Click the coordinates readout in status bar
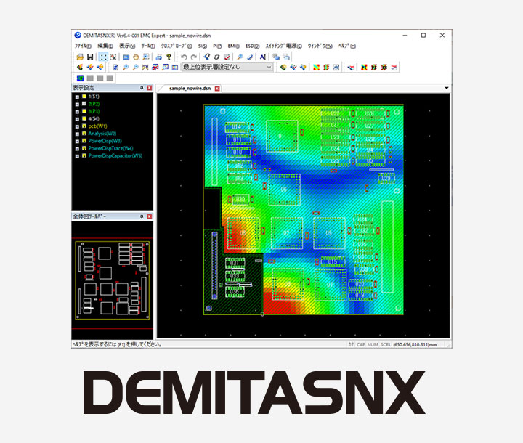 point(415,344)
